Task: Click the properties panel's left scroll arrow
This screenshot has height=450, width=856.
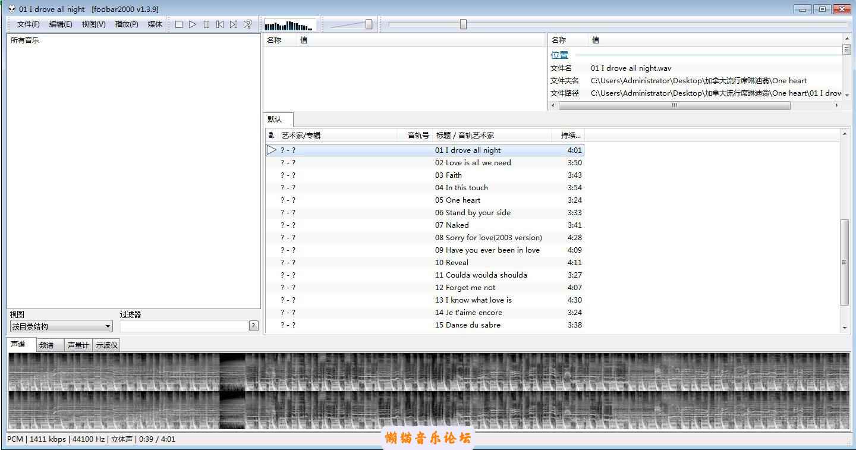Action: pos(553,105)
